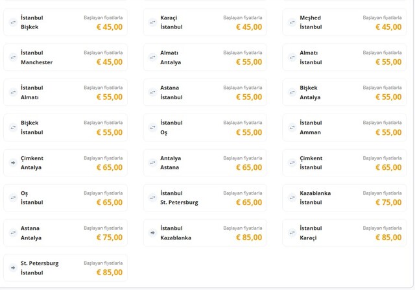
Task: Click the round-trip icon on İstanbul–Oş card
Action: [152, 127]
